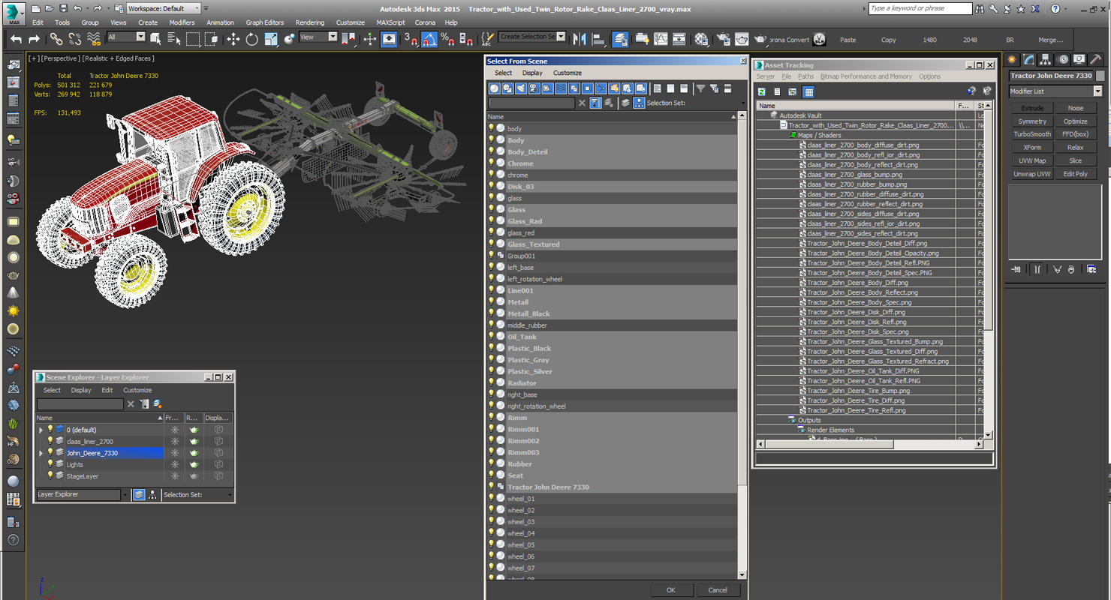Toggle the Percent Snap tool
Image resolution: width=1111 pixels, height=600 pixels.
(x=447, y=39)
